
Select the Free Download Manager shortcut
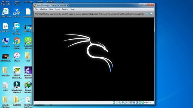click(x=17, y=28)
